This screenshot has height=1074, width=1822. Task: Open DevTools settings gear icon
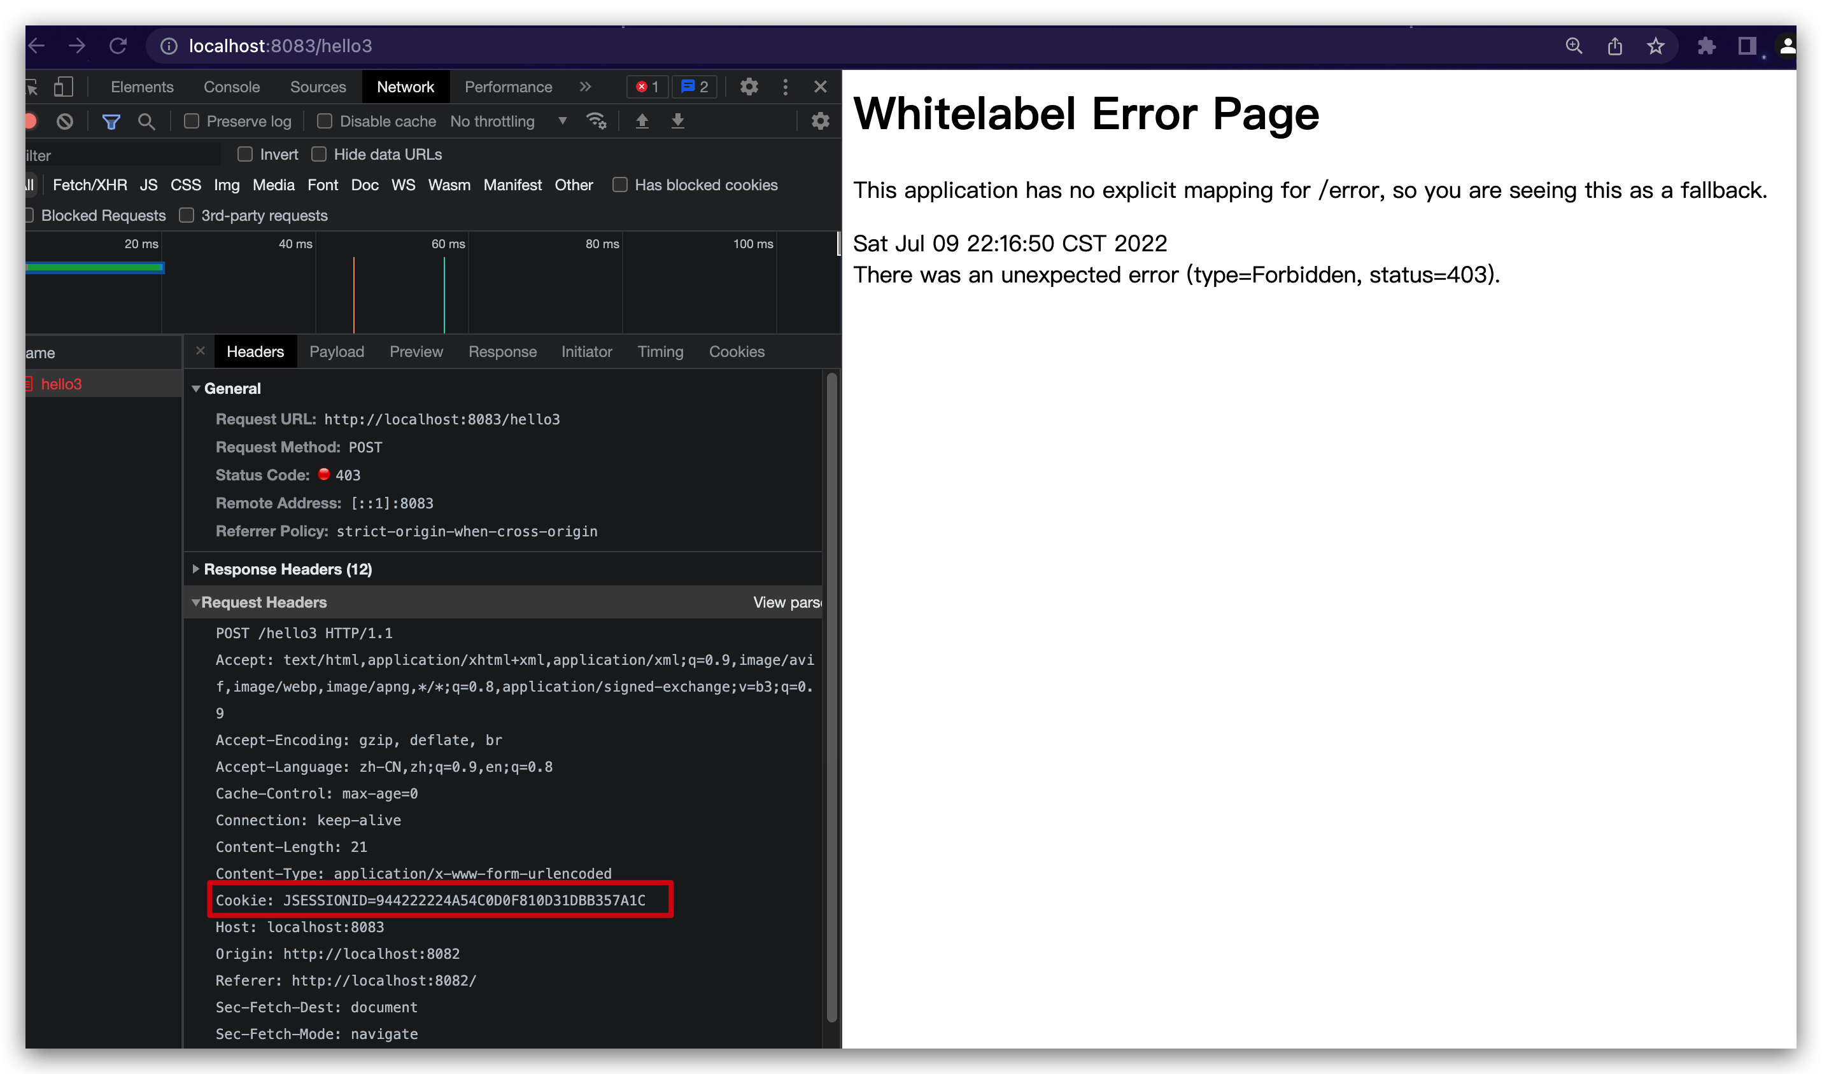[x=749, y=87]
